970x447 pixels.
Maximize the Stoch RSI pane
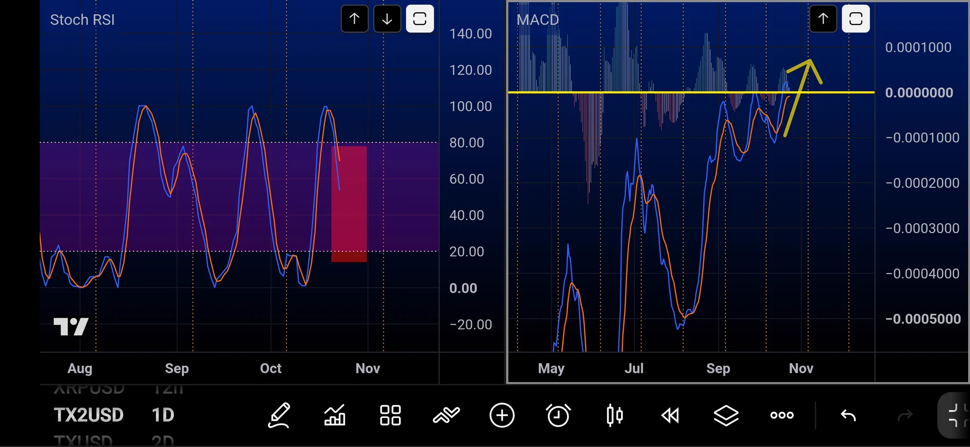[x=420, y=19]
